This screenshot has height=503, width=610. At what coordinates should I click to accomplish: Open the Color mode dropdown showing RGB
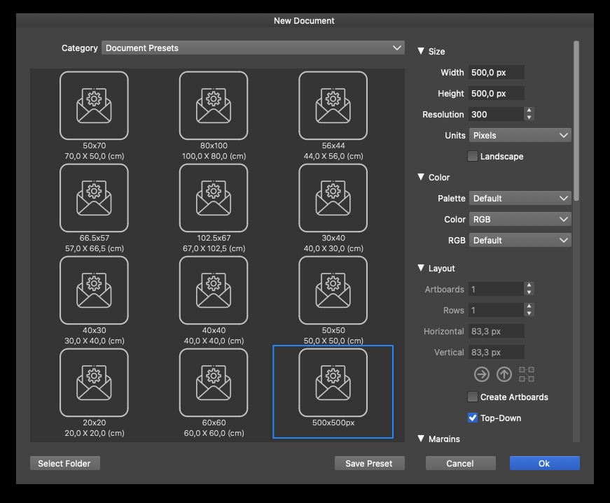pyautogui.click(x=520, y=220)
